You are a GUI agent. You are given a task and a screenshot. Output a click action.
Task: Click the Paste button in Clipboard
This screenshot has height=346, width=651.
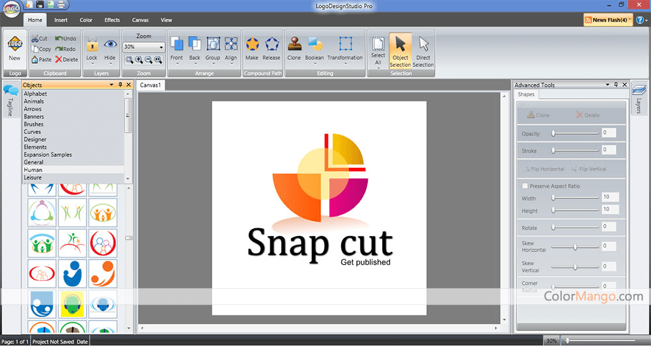tap(41, 59)
